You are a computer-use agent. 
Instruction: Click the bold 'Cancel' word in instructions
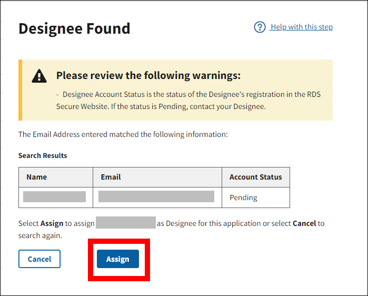pyautogui.click(x=304, y=223)
